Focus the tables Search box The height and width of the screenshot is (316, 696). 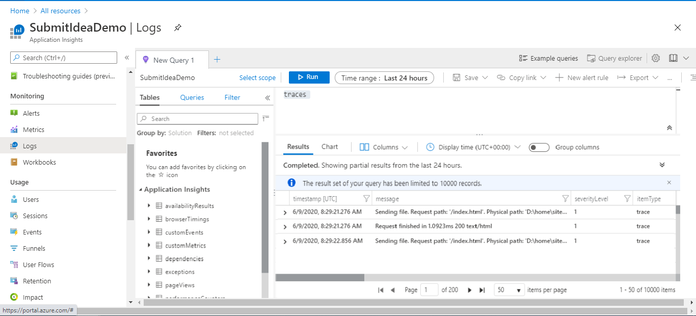coord(198,119)
